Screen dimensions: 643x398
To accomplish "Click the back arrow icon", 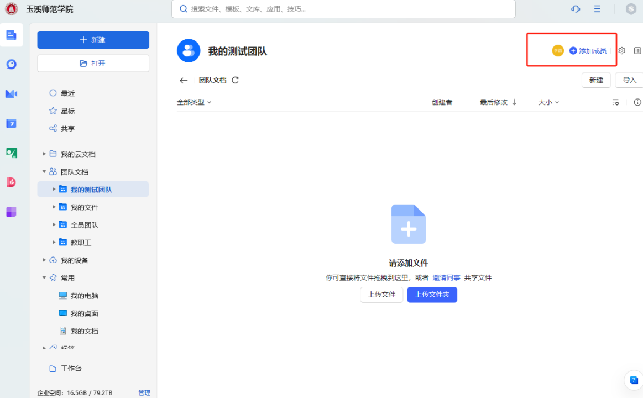I will pyautogui.click(x=184, y=81).
